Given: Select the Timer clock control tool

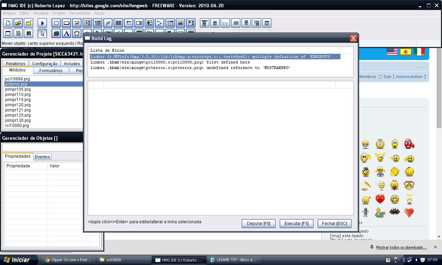Looking at the screenshot, I should tap(77, 33).
